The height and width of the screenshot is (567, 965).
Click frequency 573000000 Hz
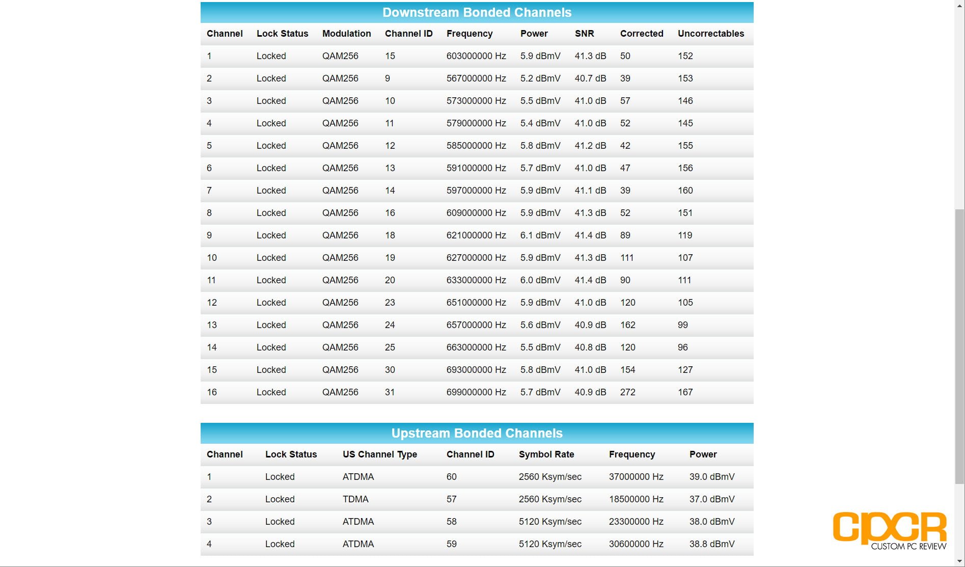(476, 101)
